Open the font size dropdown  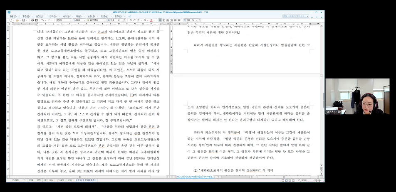click(115, 20)
